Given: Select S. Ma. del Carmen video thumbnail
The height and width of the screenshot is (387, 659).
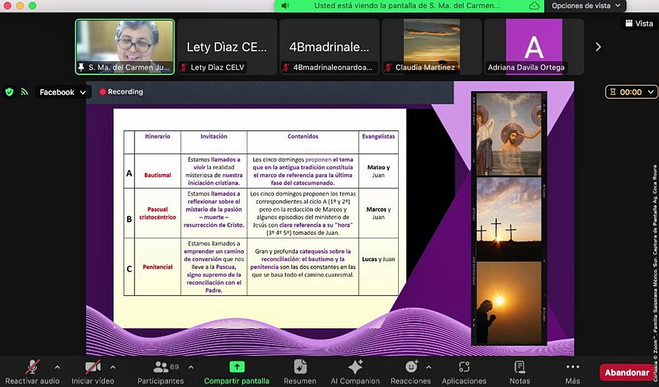Looking at the screenshot, I should pyautogui.click(x=125, y=47).
